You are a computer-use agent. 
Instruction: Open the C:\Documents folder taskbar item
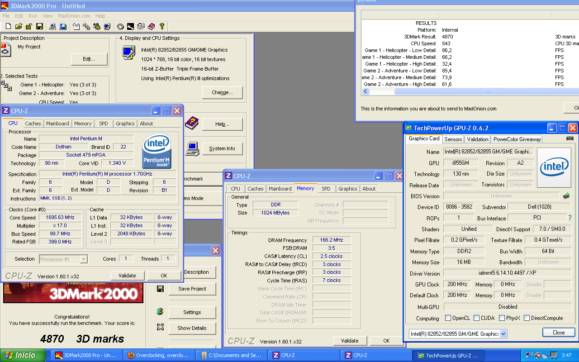(x=232, y=355)
